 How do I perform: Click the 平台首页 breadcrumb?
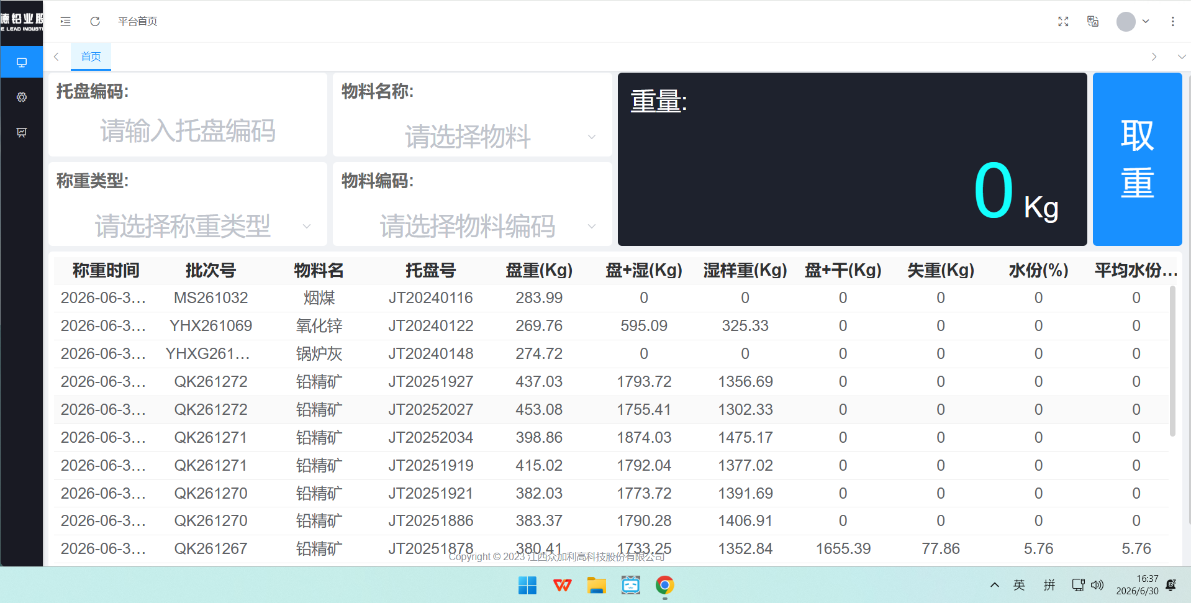(138, 22)
